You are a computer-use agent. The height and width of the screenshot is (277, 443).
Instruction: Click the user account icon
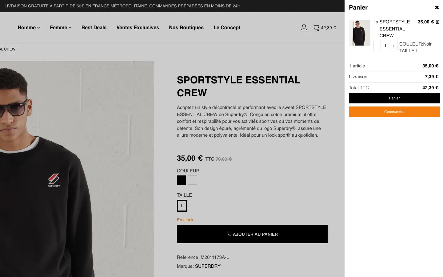(304, 28)
